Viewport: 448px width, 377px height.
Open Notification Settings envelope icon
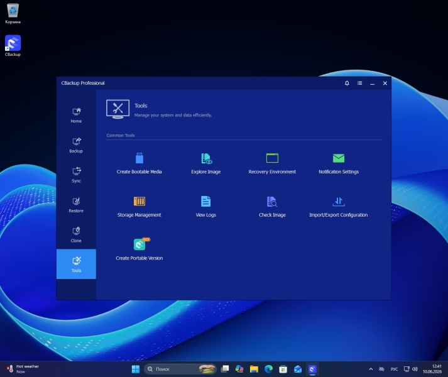(339, 158)
